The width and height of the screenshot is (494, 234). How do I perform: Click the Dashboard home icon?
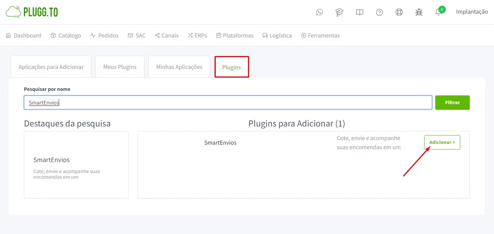coord(8,35)
